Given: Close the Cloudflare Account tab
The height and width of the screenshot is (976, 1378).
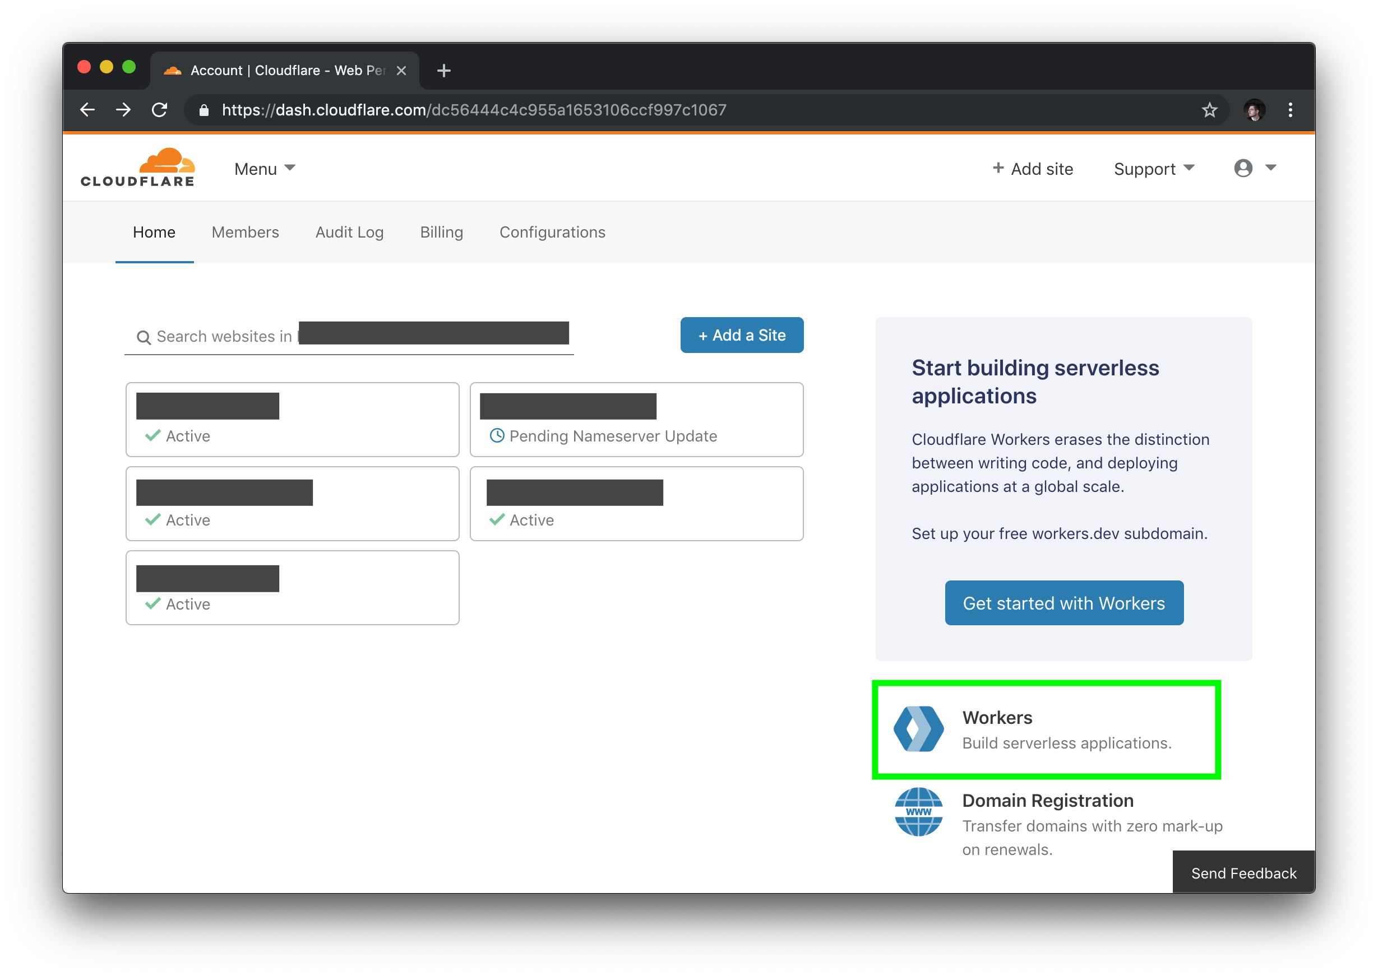Looking at the screenshot, I should point(401,71).
